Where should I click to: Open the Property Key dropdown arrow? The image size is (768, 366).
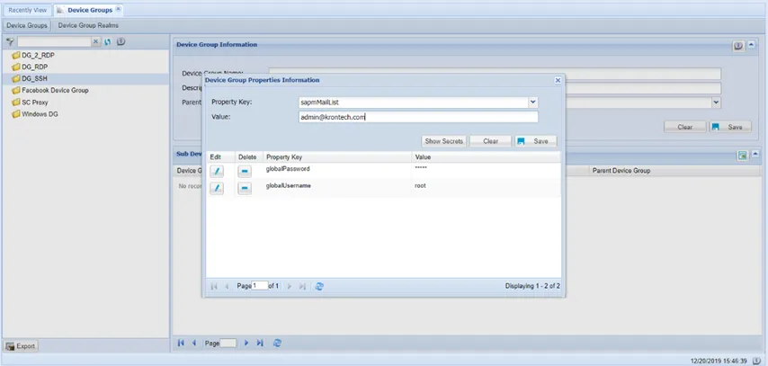point(533,103)
